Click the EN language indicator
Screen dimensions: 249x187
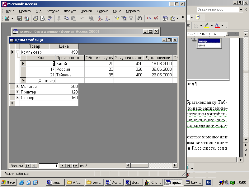[209, 183]
